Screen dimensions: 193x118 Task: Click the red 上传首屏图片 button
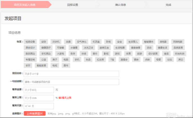click(35, 113)
